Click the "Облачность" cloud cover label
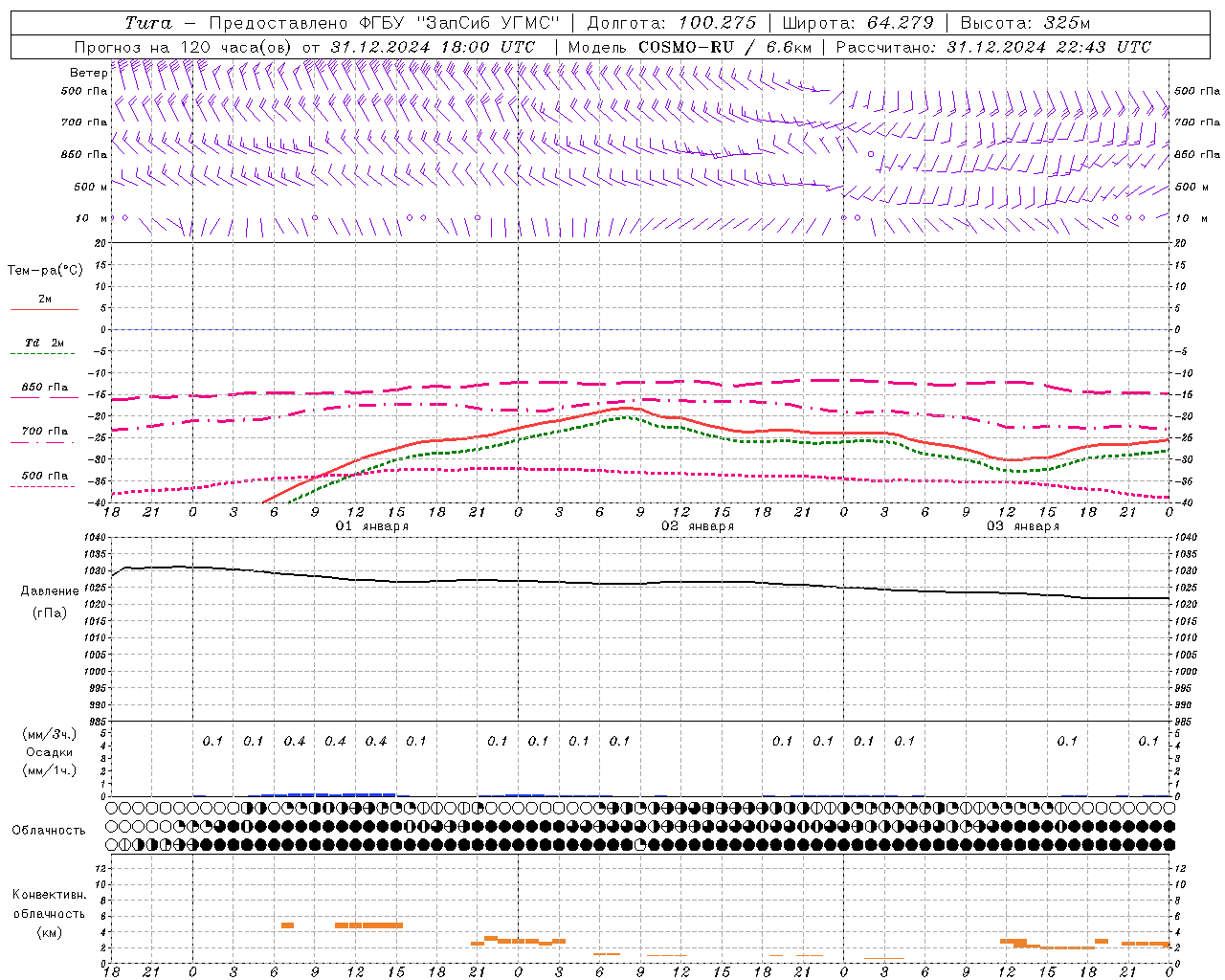1225x980 pixels. coord(49,831)
